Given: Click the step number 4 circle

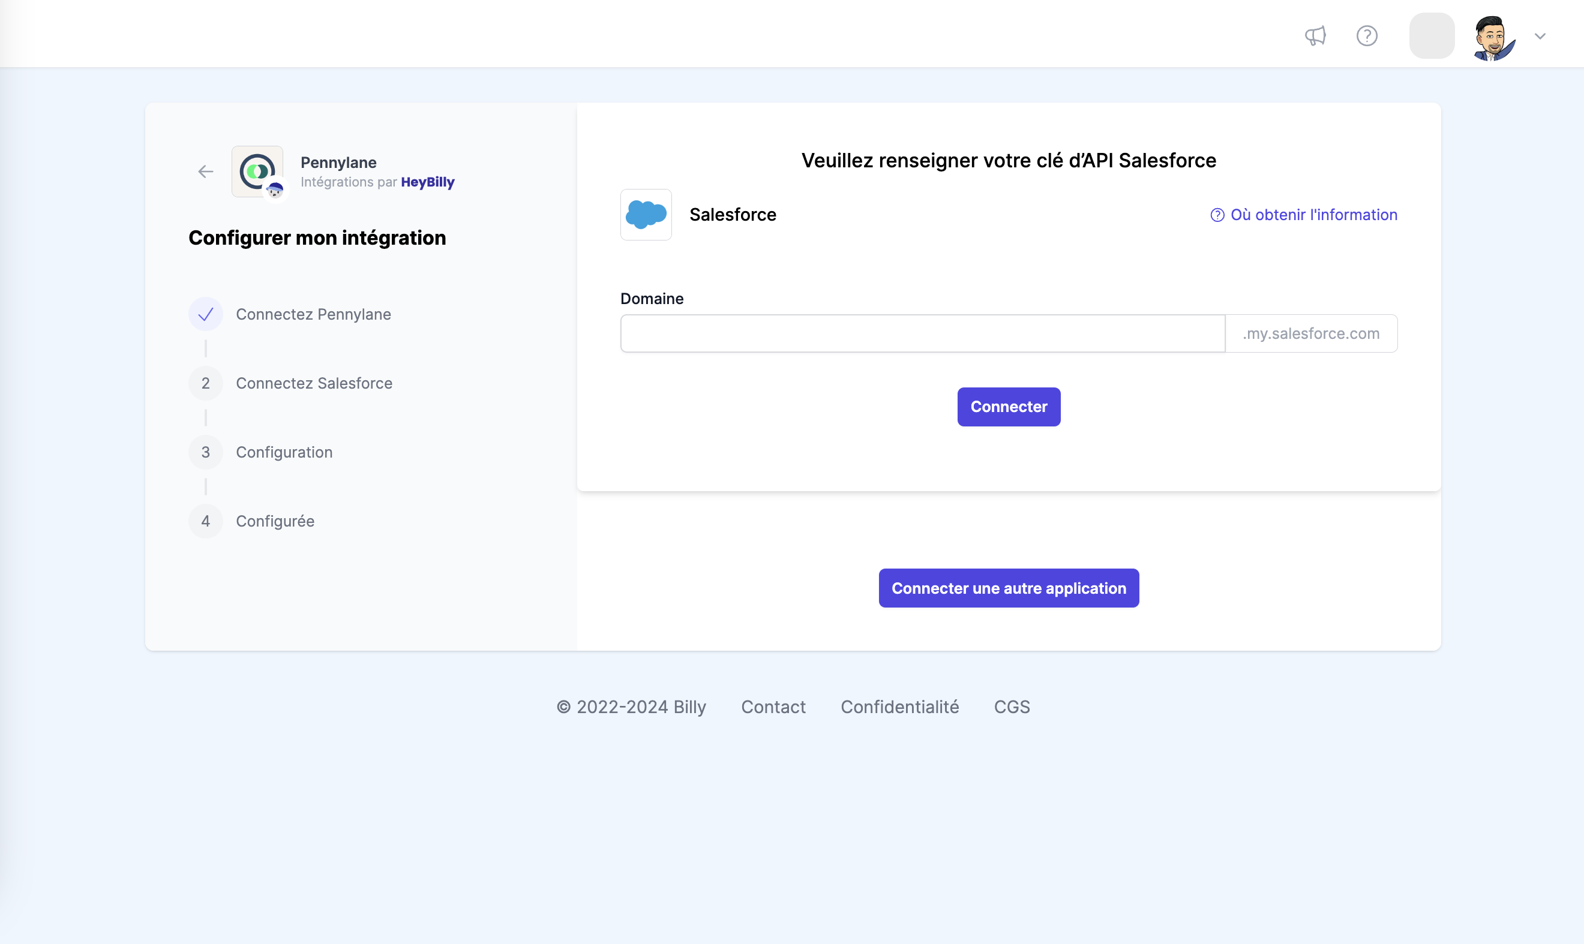Looking at the screenshot, I should point(206,521).
